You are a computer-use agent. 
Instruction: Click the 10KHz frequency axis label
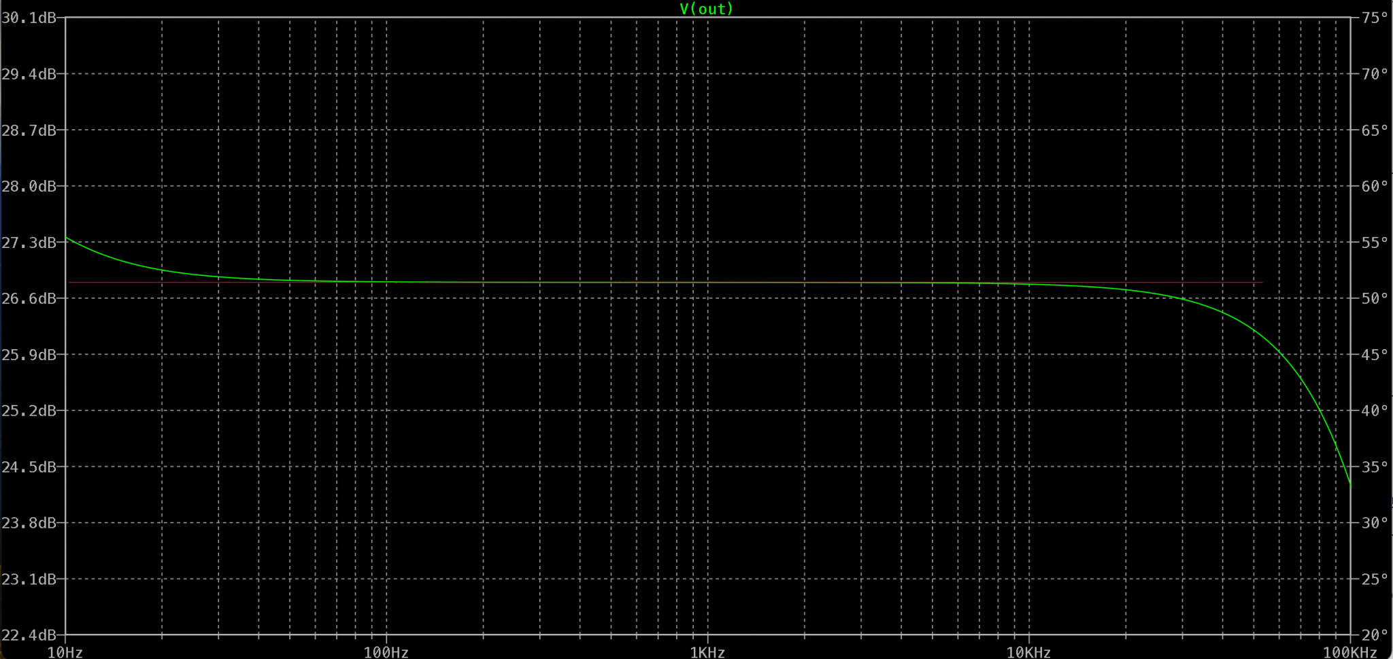(1028, 652)
